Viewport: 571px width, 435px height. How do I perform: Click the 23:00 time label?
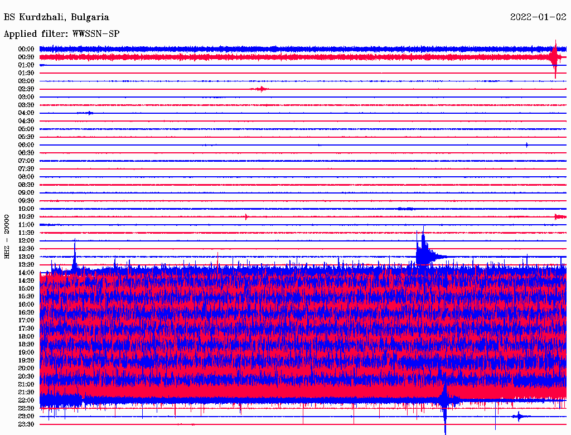pyautogui.click(x=26, y=417)
